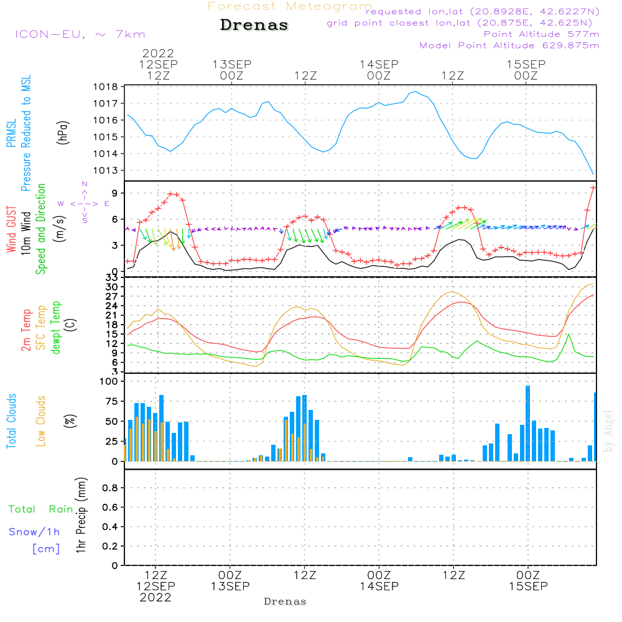
Task: Click the '1018' pressure axis value
Action: [x=106, y=87]
